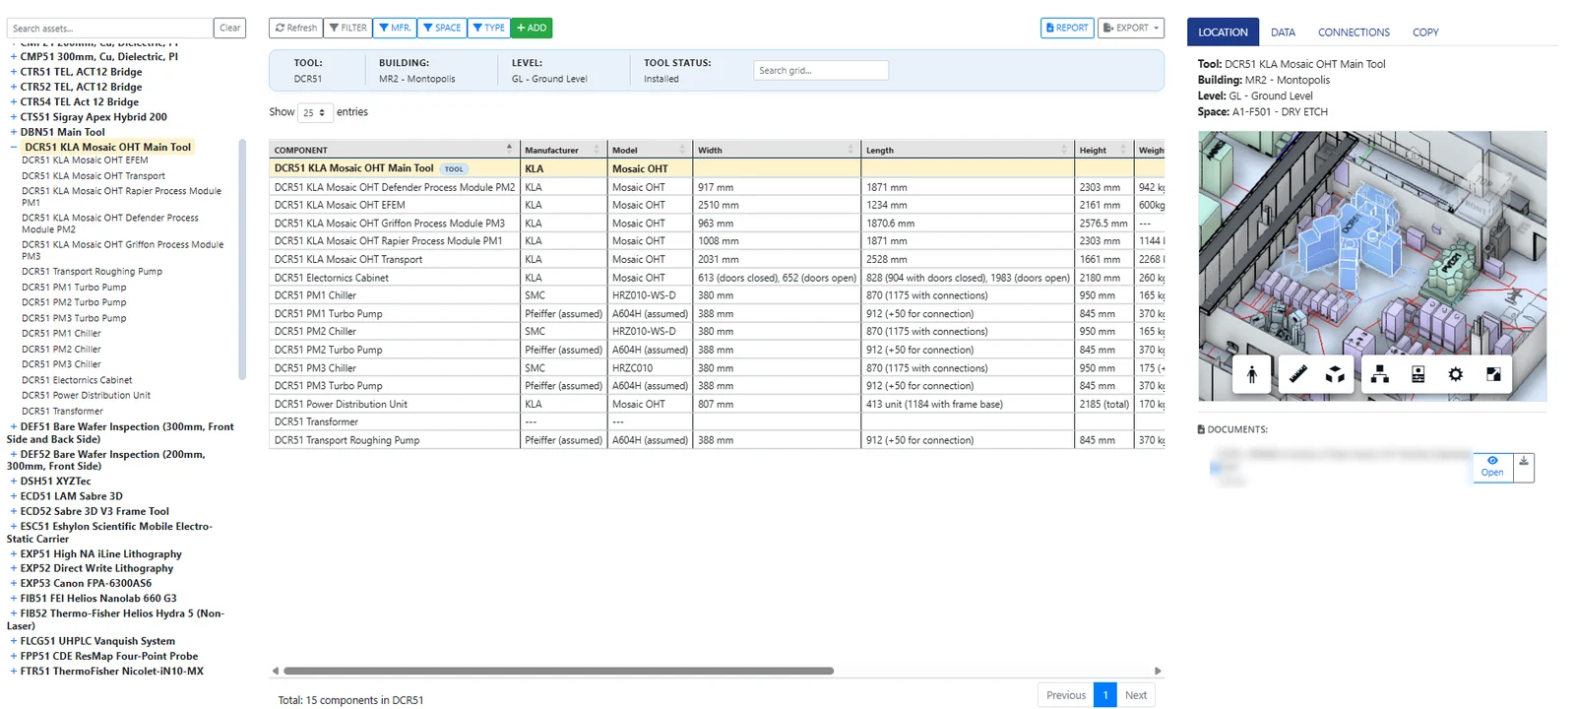The height and width of the screenshot is (709, 1575).
Task: Open the MFR. filter
Action: 395,28
